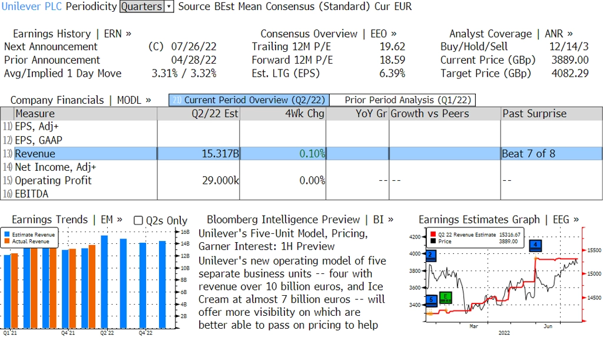
Task: Click the Q2/22 Est column header
Action: click(x=198, y=114)
